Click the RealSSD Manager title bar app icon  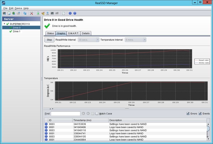4,3
